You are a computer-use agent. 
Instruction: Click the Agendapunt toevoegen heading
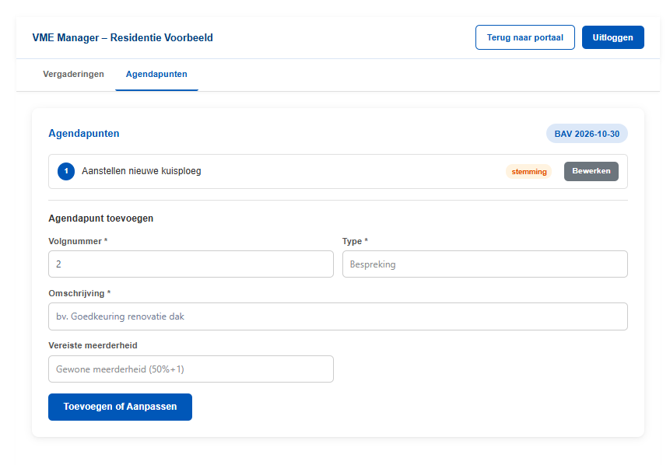coord(101,219)
